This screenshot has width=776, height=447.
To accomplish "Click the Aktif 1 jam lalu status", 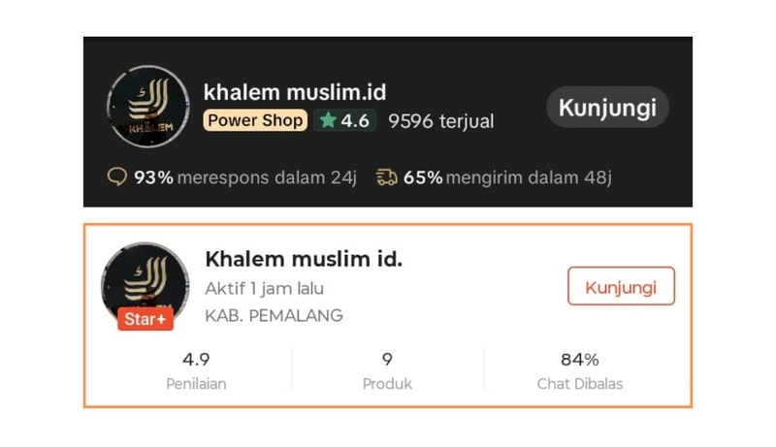I will click(x=264, y=288).
